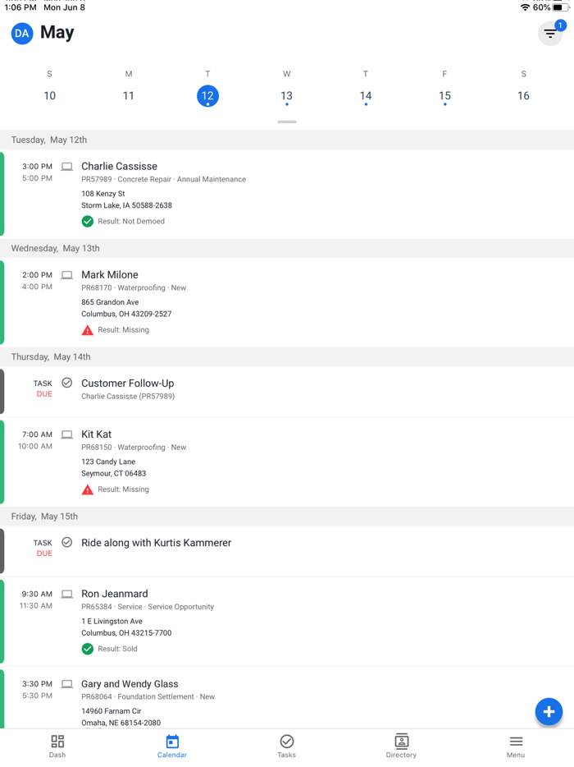
Task: Expand the Friday May 15th day header
Action: pyautogui.click(x=287, y=517)
